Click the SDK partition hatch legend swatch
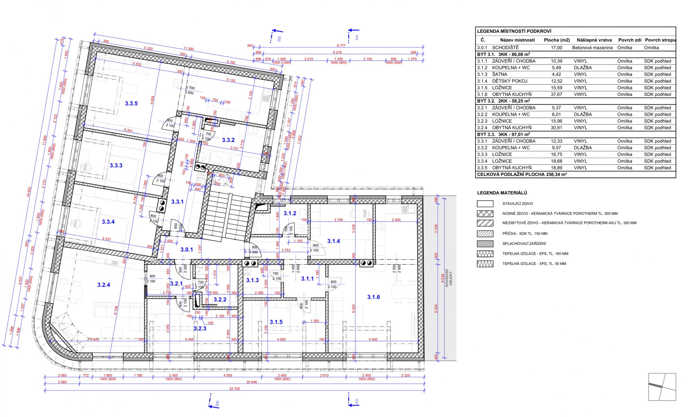The image size is (691, 417). click(x=485, y=234)
